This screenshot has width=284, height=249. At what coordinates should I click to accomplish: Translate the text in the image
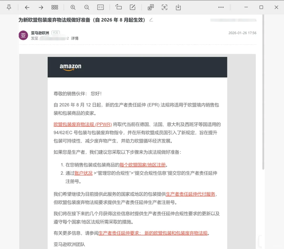coord(151,7)
